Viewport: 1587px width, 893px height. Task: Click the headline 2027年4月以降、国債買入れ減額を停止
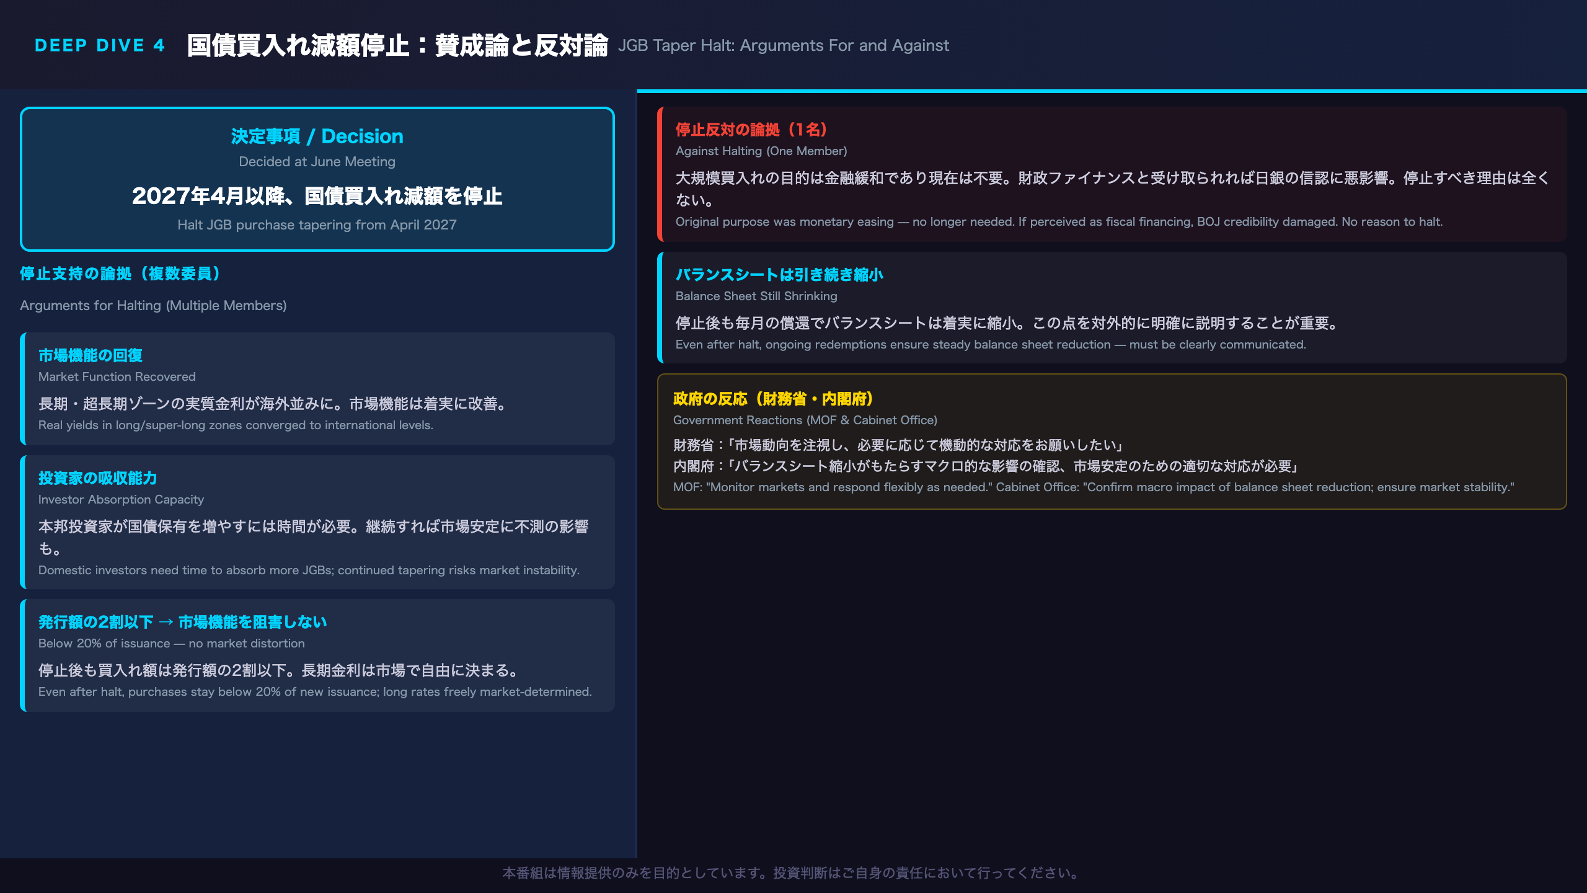click(x=317, y=196)
